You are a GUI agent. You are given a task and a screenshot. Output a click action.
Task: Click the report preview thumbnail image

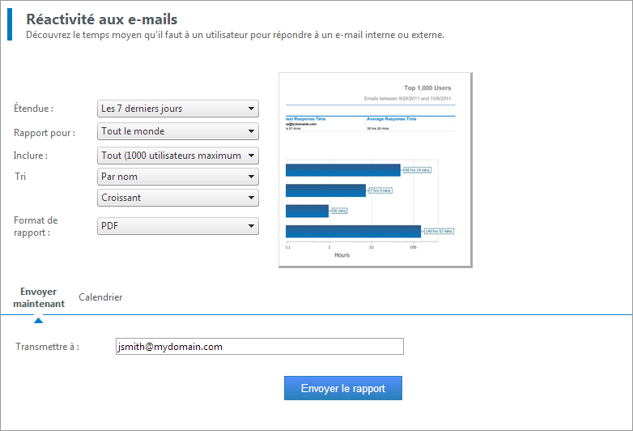click(x=375, y=169)
